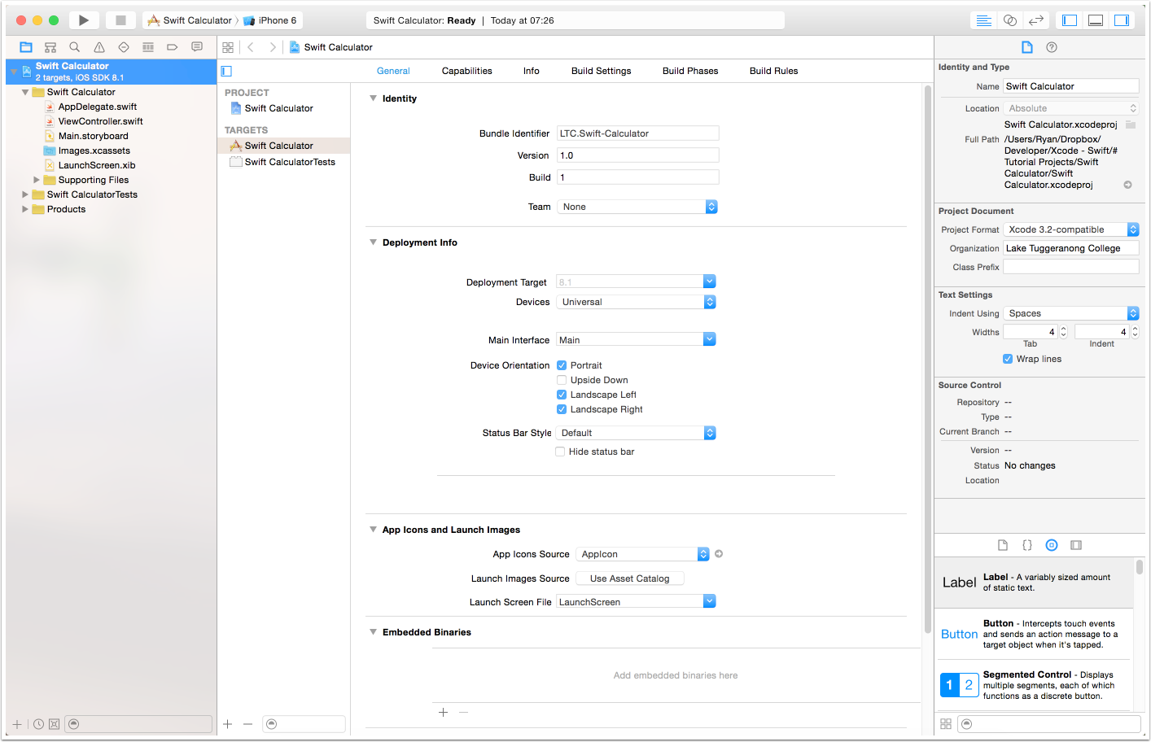Image resolution: width=1151 pixels, height=742 pixels.
Task: Switch to the General tab
Action: [x=393, y=71]
